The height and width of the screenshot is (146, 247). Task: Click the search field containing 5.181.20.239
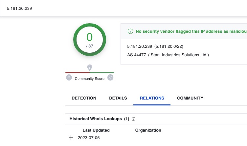click(124, 8)
